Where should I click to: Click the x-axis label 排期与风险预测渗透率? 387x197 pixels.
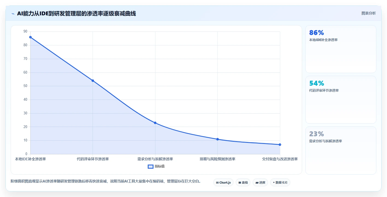217,159
